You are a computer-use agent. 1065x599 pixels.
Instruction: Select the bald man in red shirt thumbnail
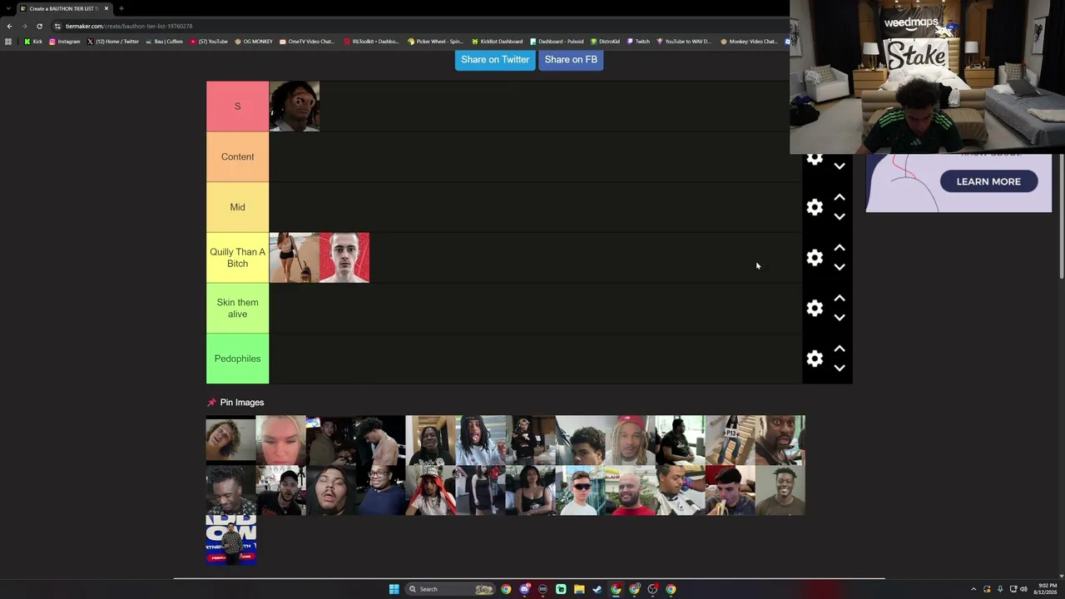point(631,491)
